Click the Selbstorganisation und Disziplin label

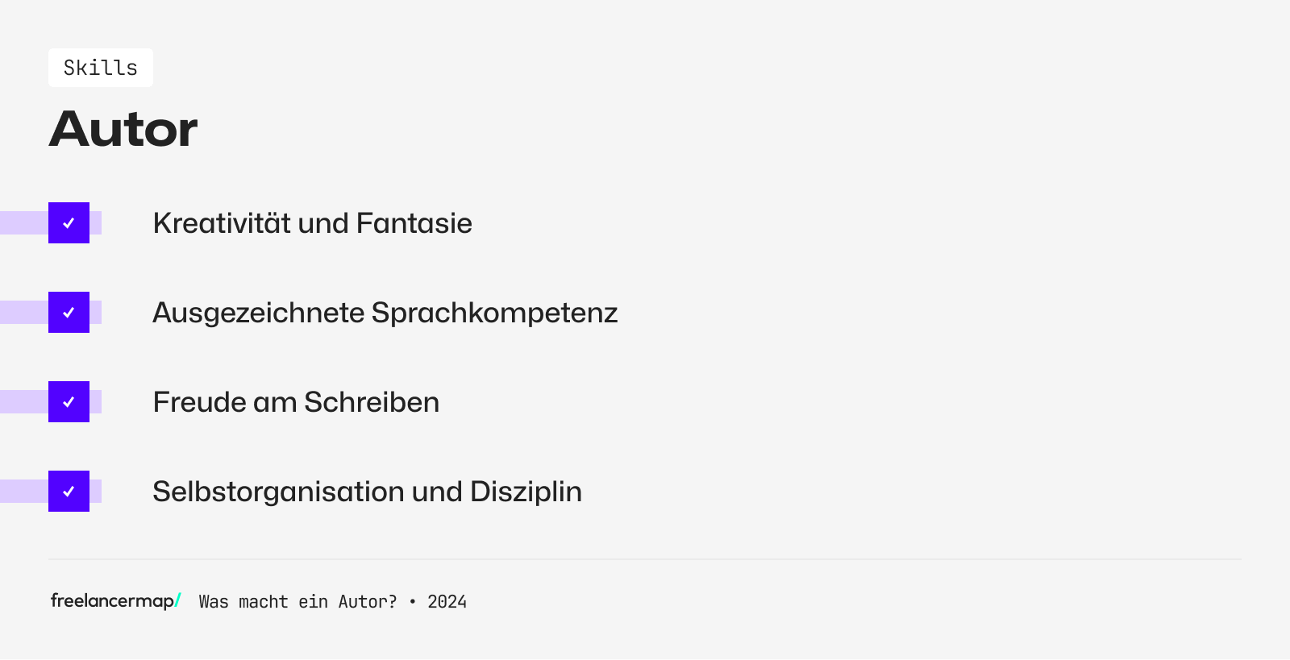point(367,492)
